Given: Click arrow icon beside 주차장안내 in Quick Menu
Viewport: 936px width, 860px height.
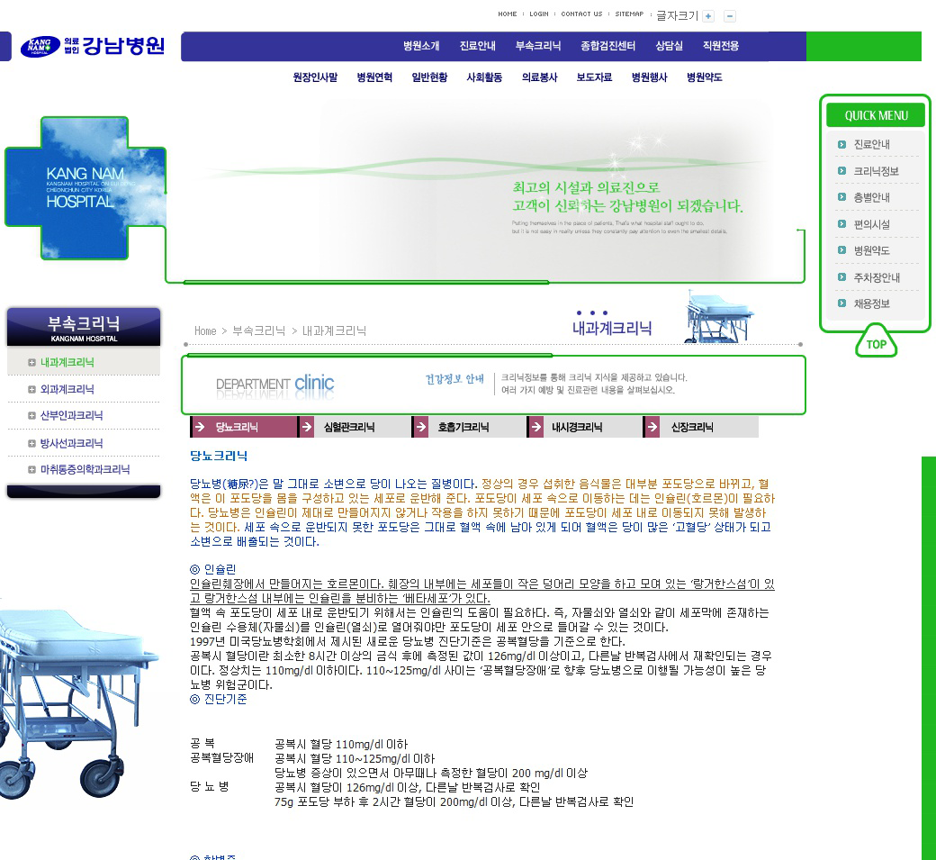Looking at the screenshot, I should (x=841, y=277).
